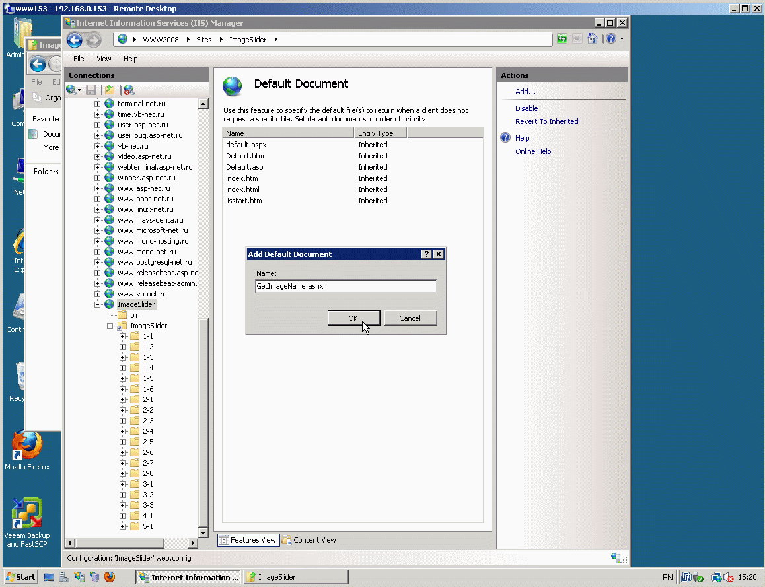The image size is (765, 587).
Task: Expand the www.asp-net.ru site
Action: [x=97, y=188]
